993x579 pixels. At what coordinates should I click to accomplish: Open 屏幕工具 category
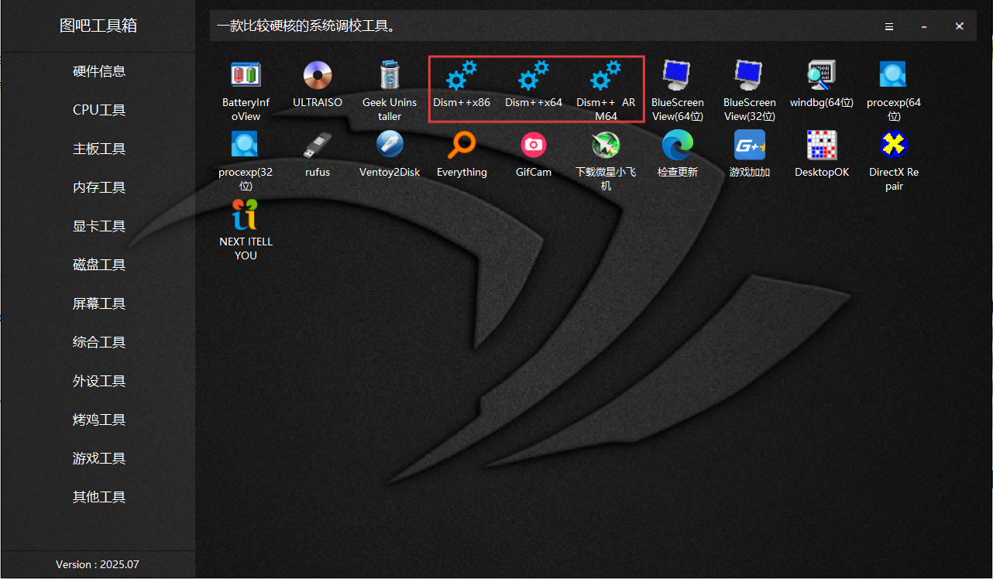click(98, 303)
